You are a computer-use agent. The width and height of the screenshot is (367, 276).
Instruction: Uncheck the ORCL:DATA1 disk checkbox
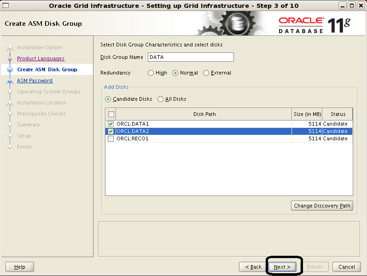(x=111, y=124)
